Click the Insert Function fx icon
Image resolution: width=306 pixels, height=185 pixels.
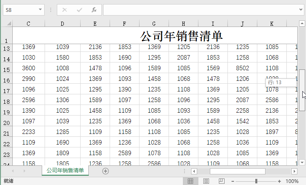[94, 10]
